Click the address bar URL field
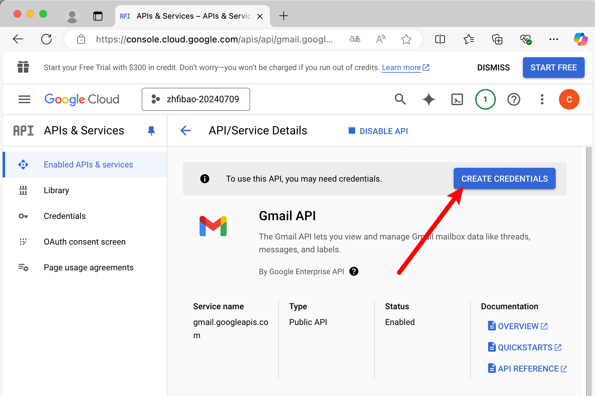 (x=214, y=39)
